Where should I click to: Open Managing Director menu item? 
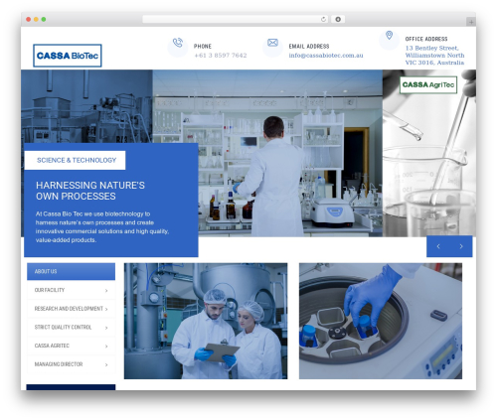point(71,364)
